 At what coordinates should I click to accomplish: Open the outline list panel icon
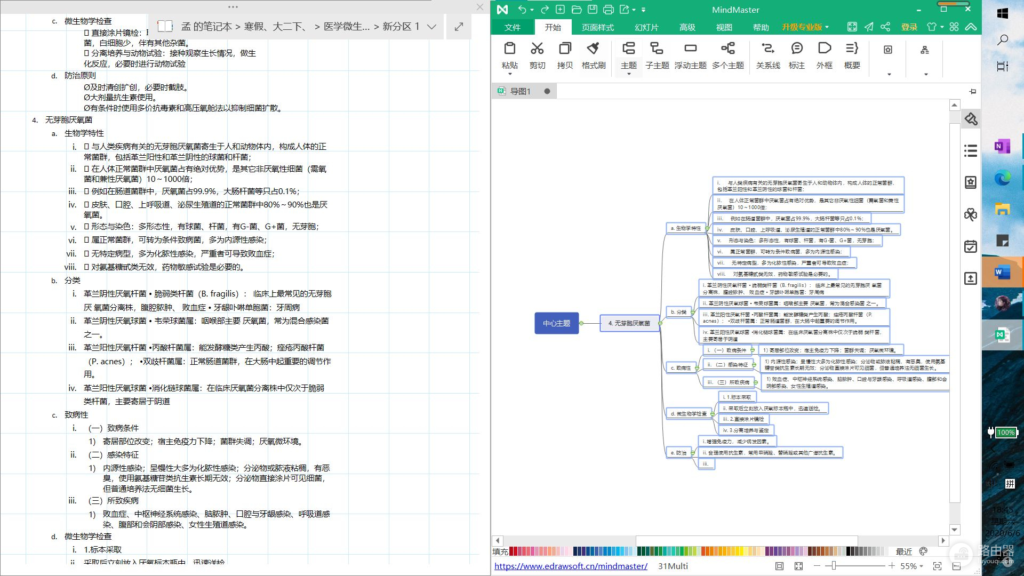971,151
